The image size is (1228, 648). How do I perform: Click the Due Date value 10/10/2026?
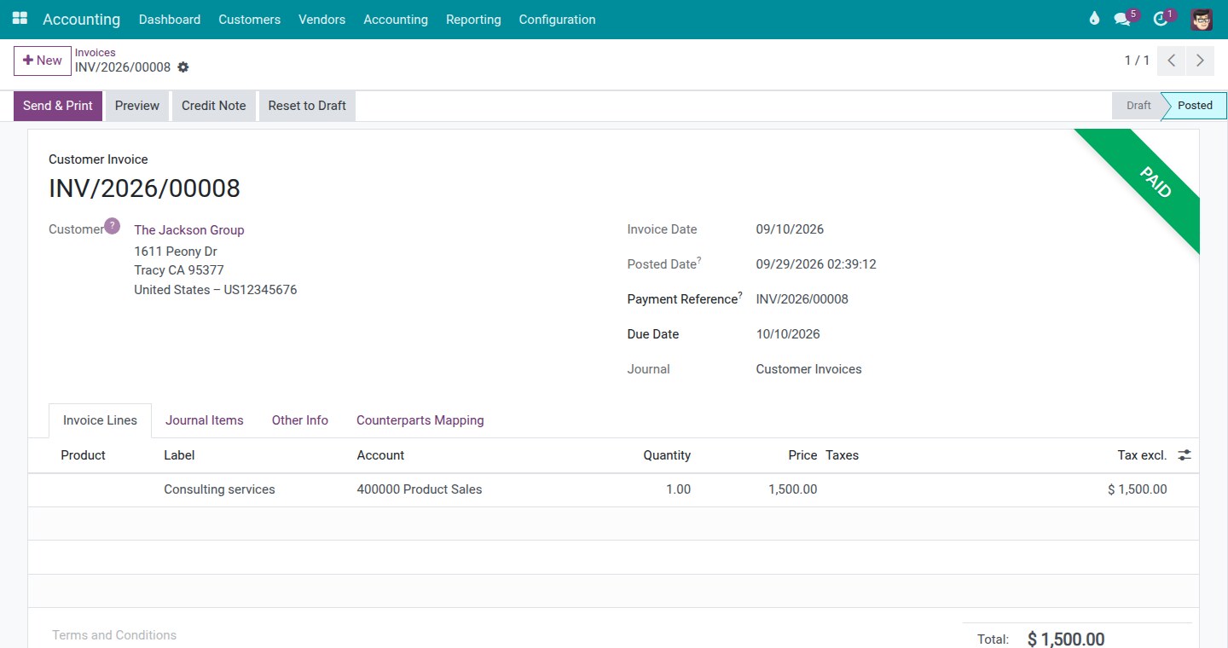tap(788, 334)
